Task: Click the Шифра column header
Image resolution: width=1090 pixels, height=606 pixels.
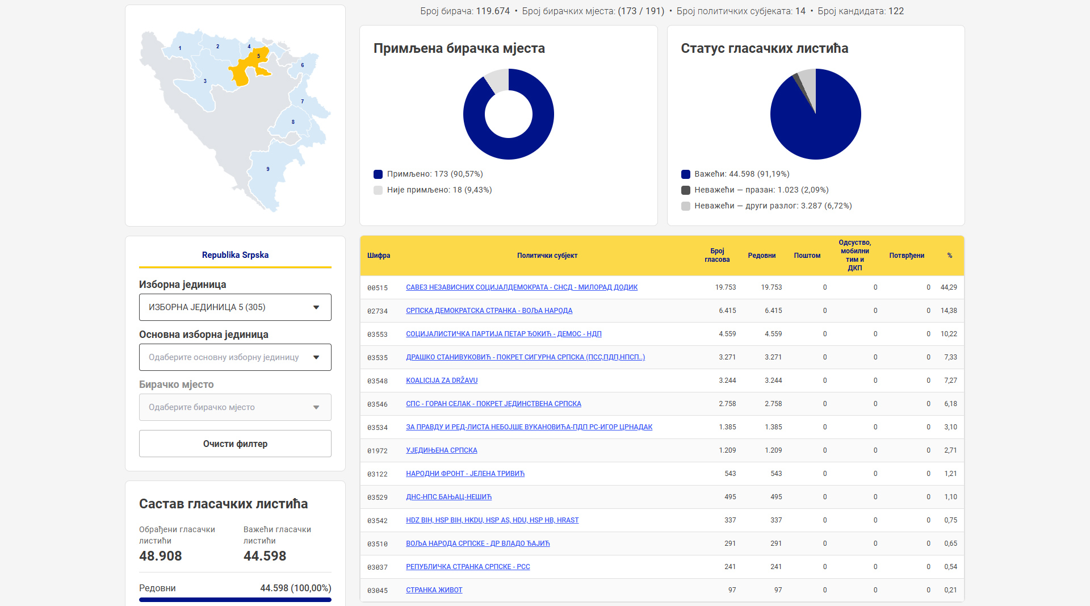Action: click(379, 256)
